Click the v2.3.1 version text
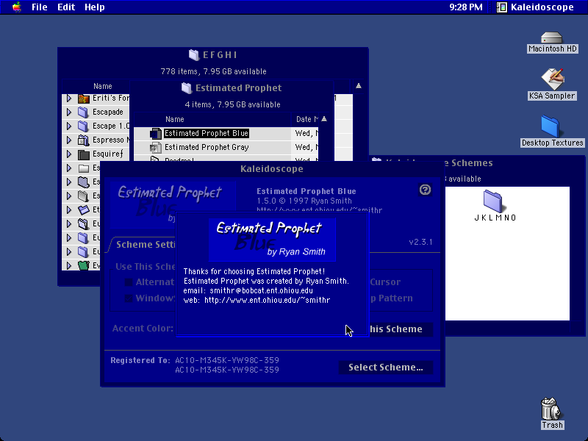 [x=420, y=243]
